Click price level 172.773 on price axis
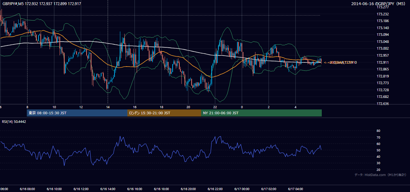Image resolution: width=410 pixels, height=192 pixels. (383, 83)
